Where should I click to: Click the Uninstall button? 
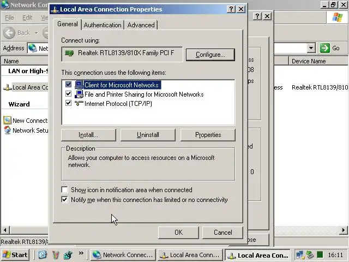pyautogui.click(x=148, y=135)
